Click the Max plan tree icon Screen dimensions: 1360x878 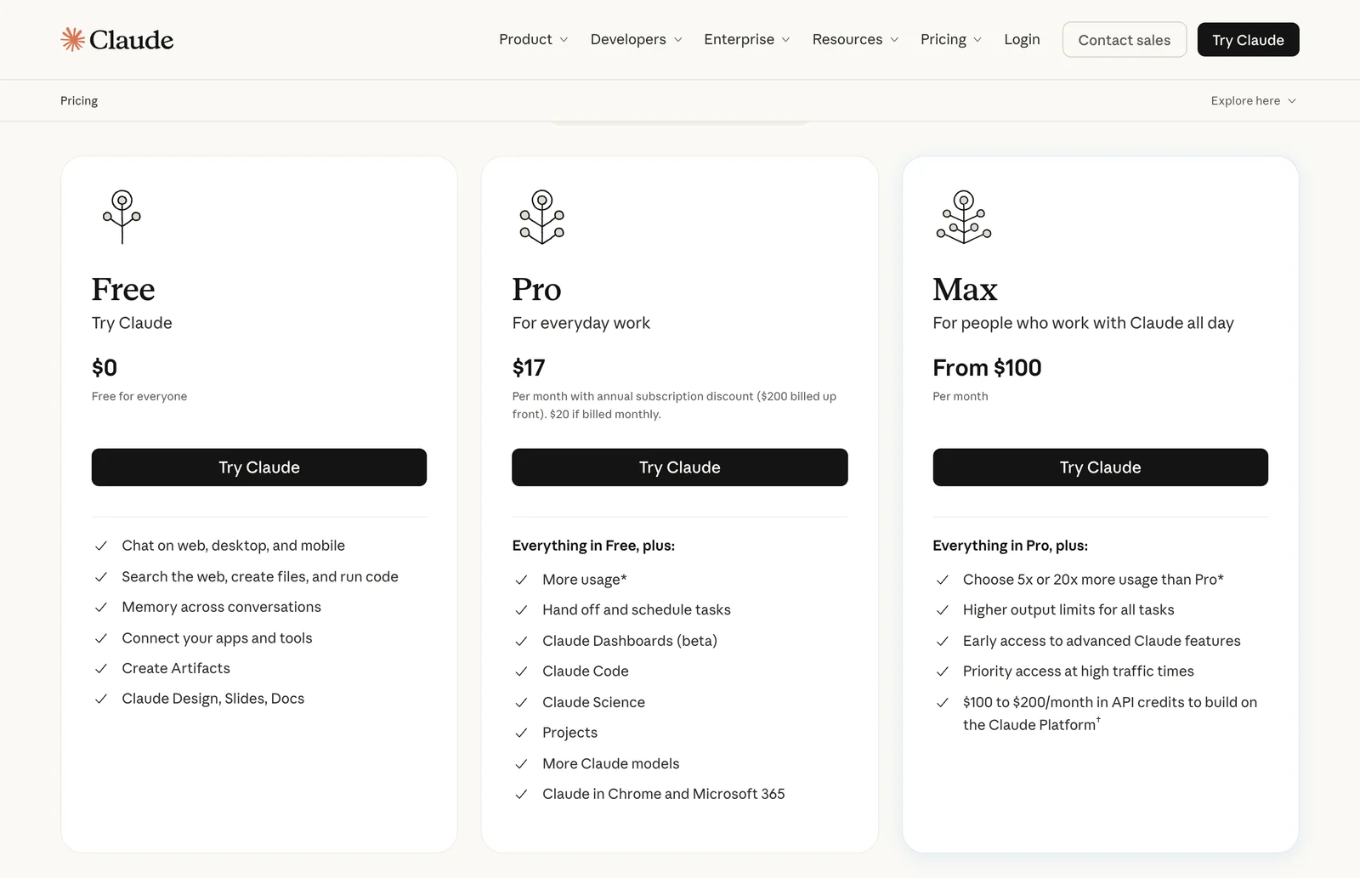963,217
